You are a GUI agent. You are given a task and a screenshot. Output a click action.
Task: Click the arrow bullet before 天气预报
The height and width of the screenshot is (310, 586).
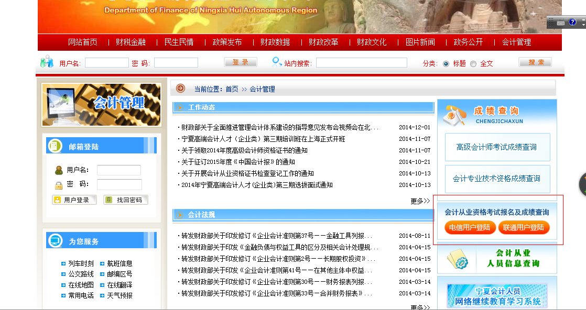click(102, 295)
